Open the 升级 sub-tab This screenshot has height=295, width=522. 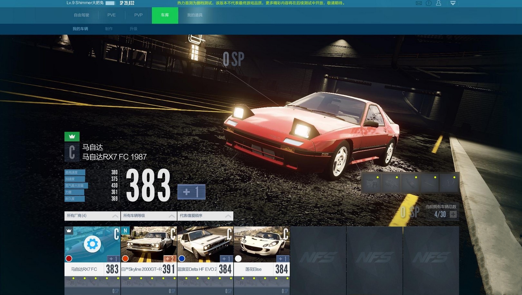point(133,29)
